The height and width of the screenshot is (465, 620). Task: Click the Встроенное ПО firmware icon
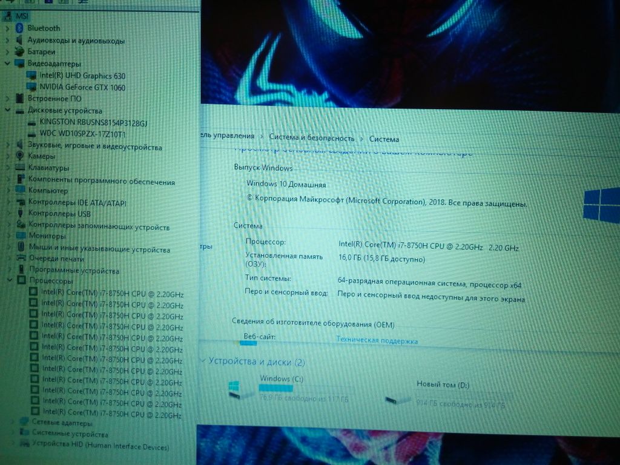coord(19,98)
